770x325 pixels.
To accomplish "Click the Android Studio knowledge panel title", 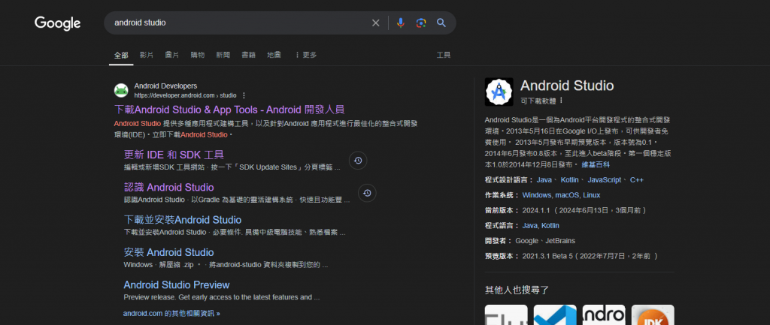I will [567, 86].
